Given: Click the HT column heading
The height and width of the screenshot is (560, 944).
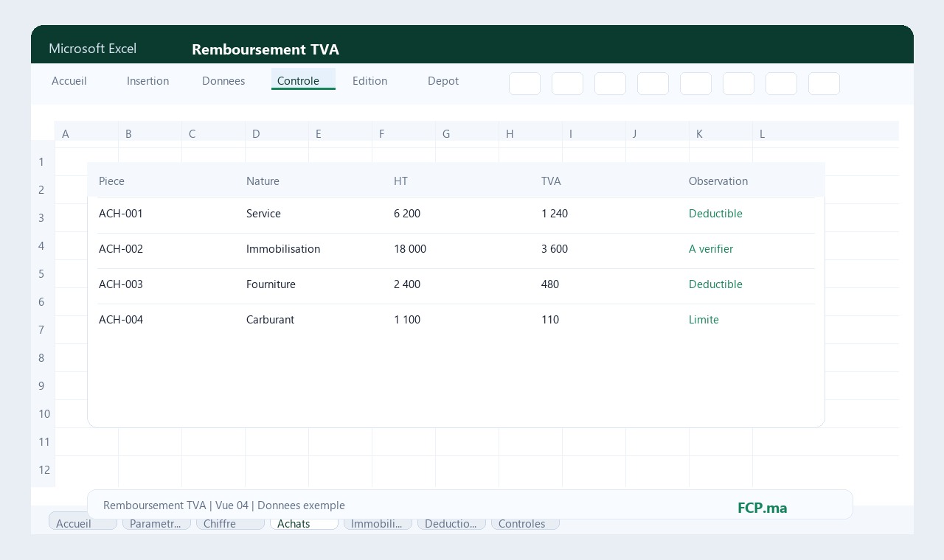Looking at the screenshot, I should point(400,181).
